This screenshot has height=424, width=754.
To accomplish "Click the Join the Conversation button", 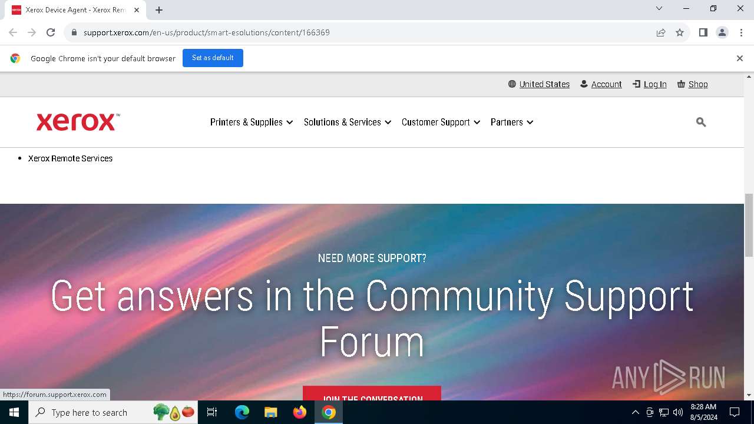I will pos(372,393).
